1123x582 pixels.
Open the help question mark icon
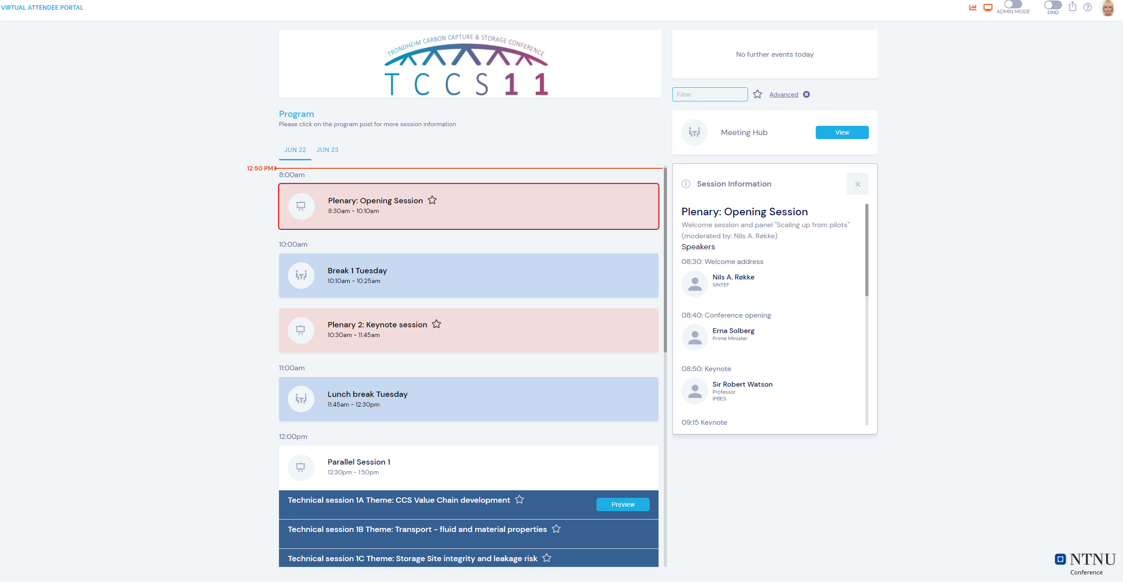click(1088, 7)
